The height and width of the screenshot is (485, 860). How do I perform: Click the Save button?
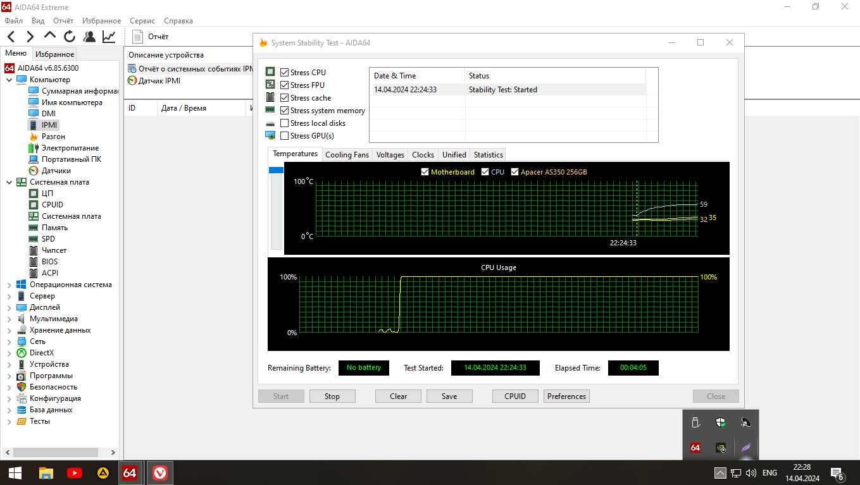coord(449,396)
